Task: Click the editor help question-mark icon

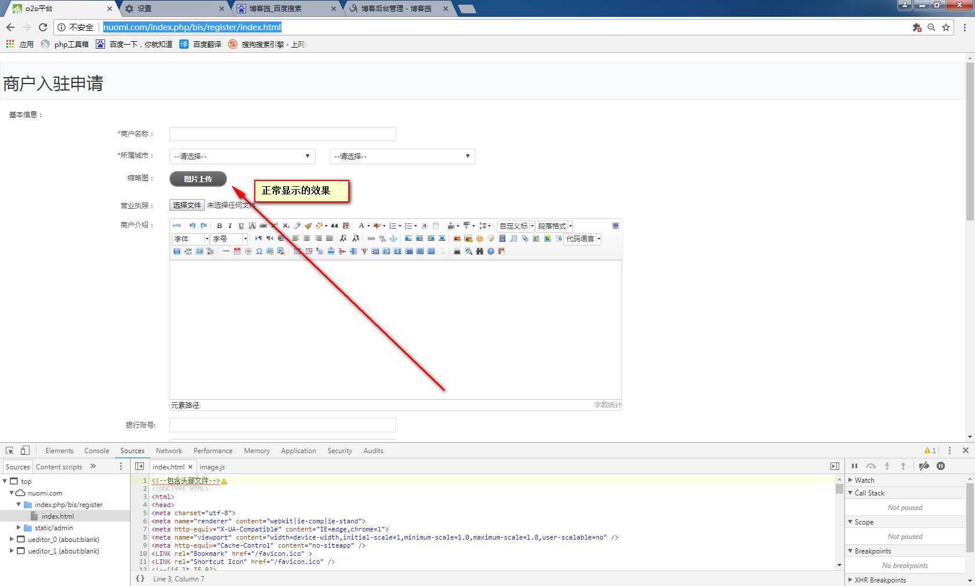Action: (x=490, y=251)
